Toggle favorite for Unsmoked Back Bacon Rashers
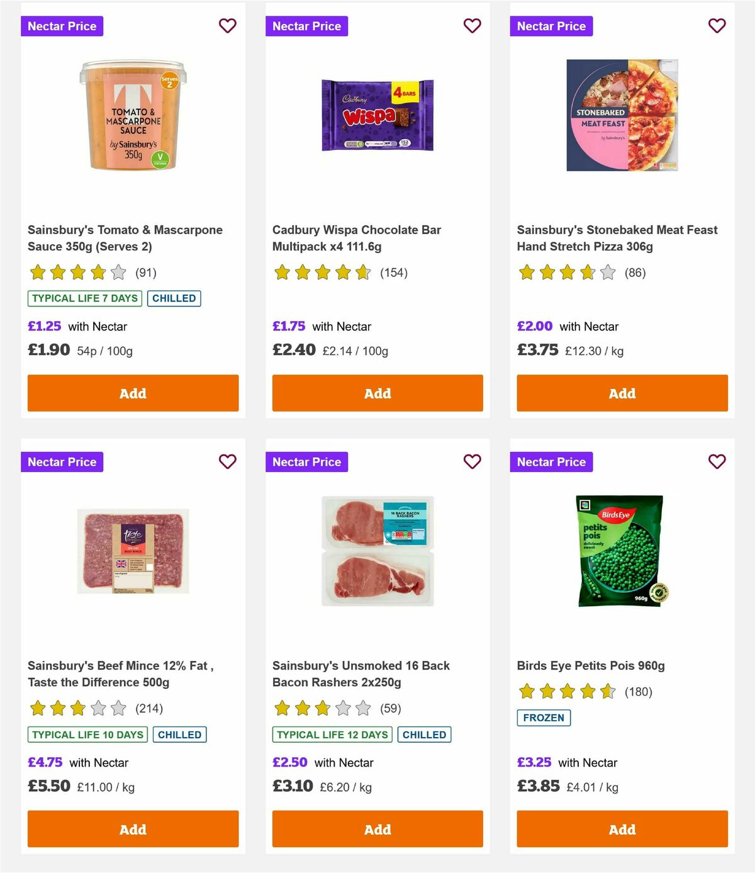 (x=472, y=461)
